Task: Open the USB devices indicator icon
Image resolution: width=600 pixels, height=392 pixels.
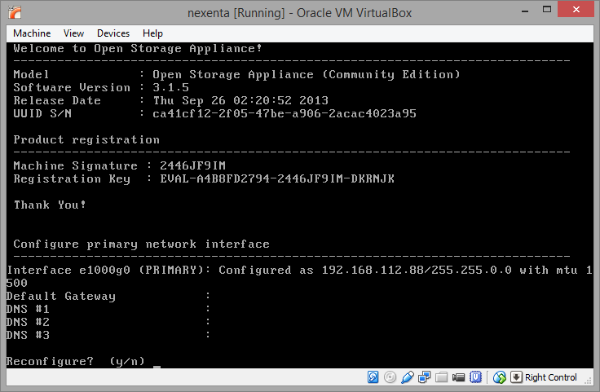Action: pos(407,377)
